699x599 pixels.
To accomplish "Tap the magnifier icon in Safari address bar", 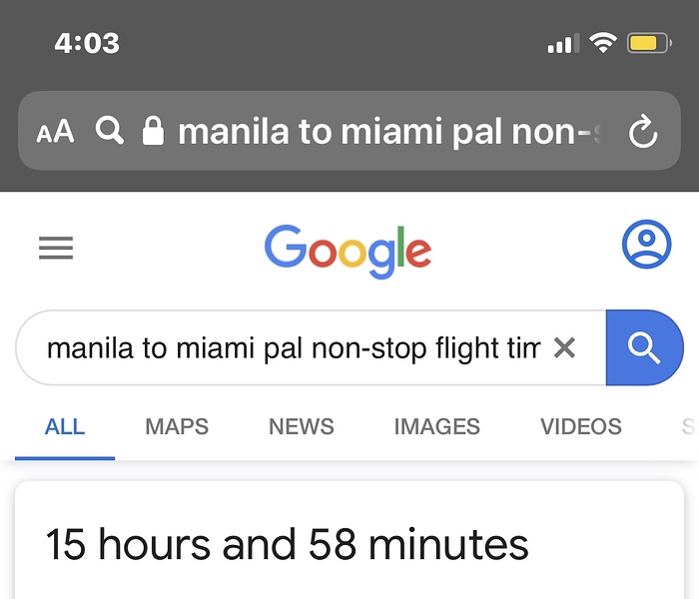I will coord(110,131).
